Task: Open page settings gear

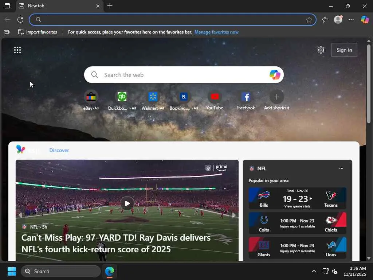Action: pyautogui.click(x=321, y=50)
